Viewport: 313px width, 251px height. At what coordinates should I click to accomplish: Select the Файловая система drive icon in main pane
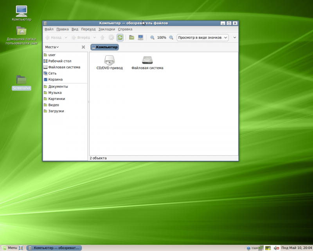tap(148, 63)
